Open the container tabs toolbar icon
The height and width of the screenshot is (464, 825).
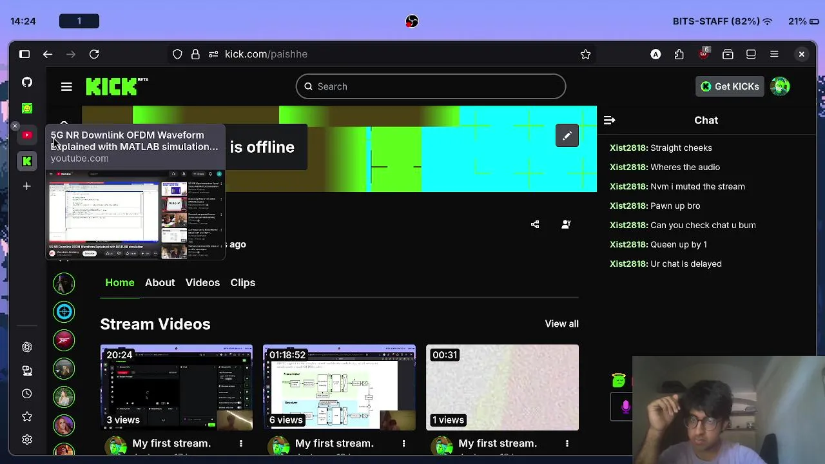click(728, 54)
